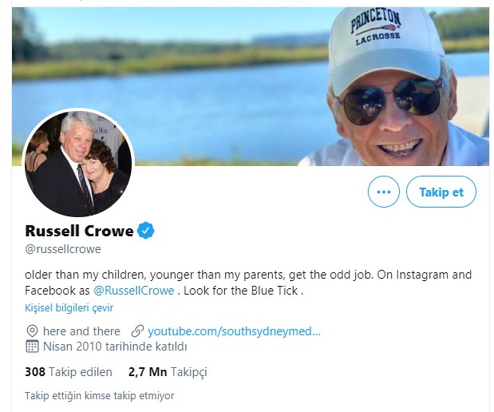Open the three-dots more options button

click(383, 192)
